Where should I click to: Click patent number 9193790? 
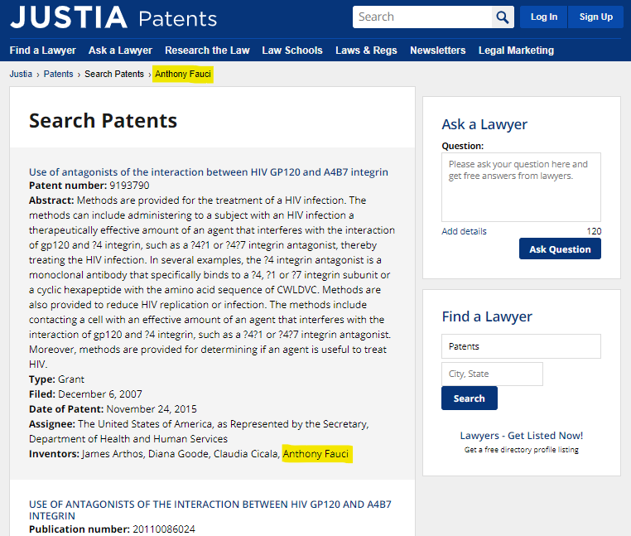coord(129,186)
